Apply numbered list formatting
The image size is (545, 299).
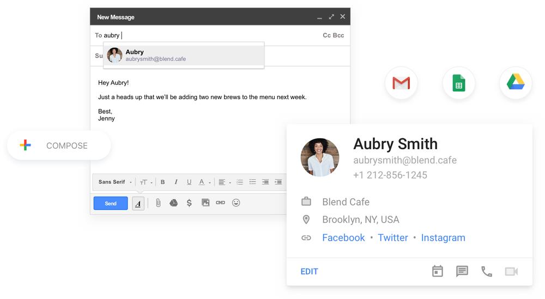pyautogui.click(x=240, y=182)
